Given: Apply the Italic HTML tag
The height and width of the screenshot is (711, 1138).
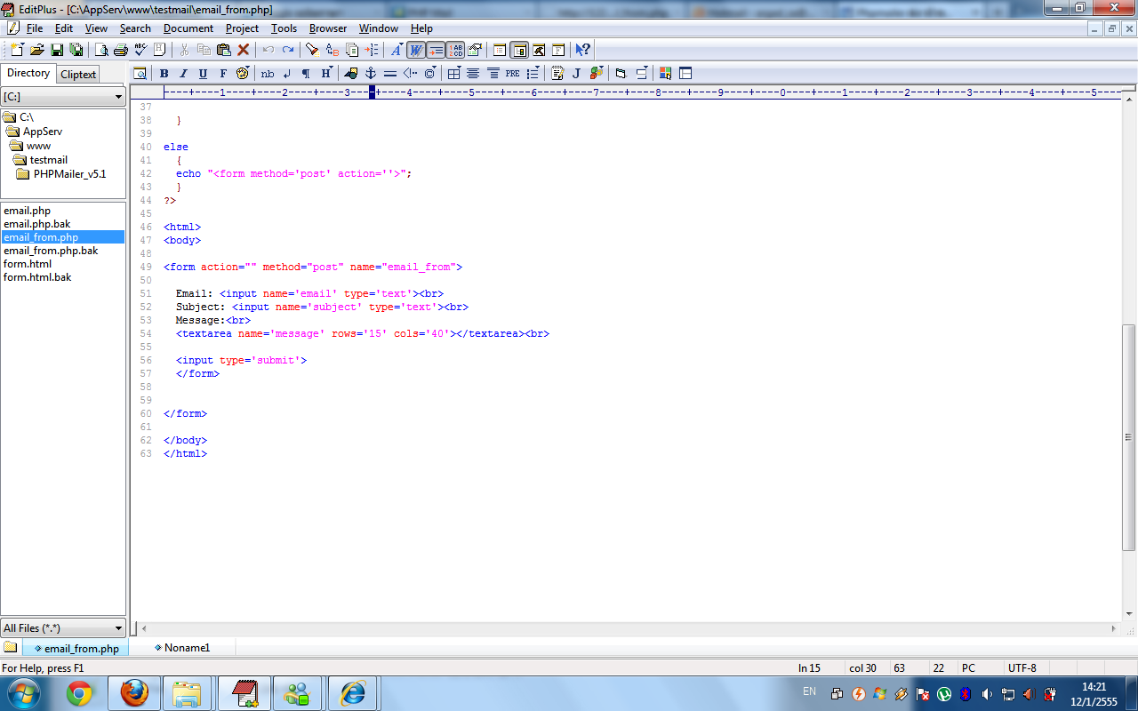Looking at the screenshot, I should coord(184,74).
